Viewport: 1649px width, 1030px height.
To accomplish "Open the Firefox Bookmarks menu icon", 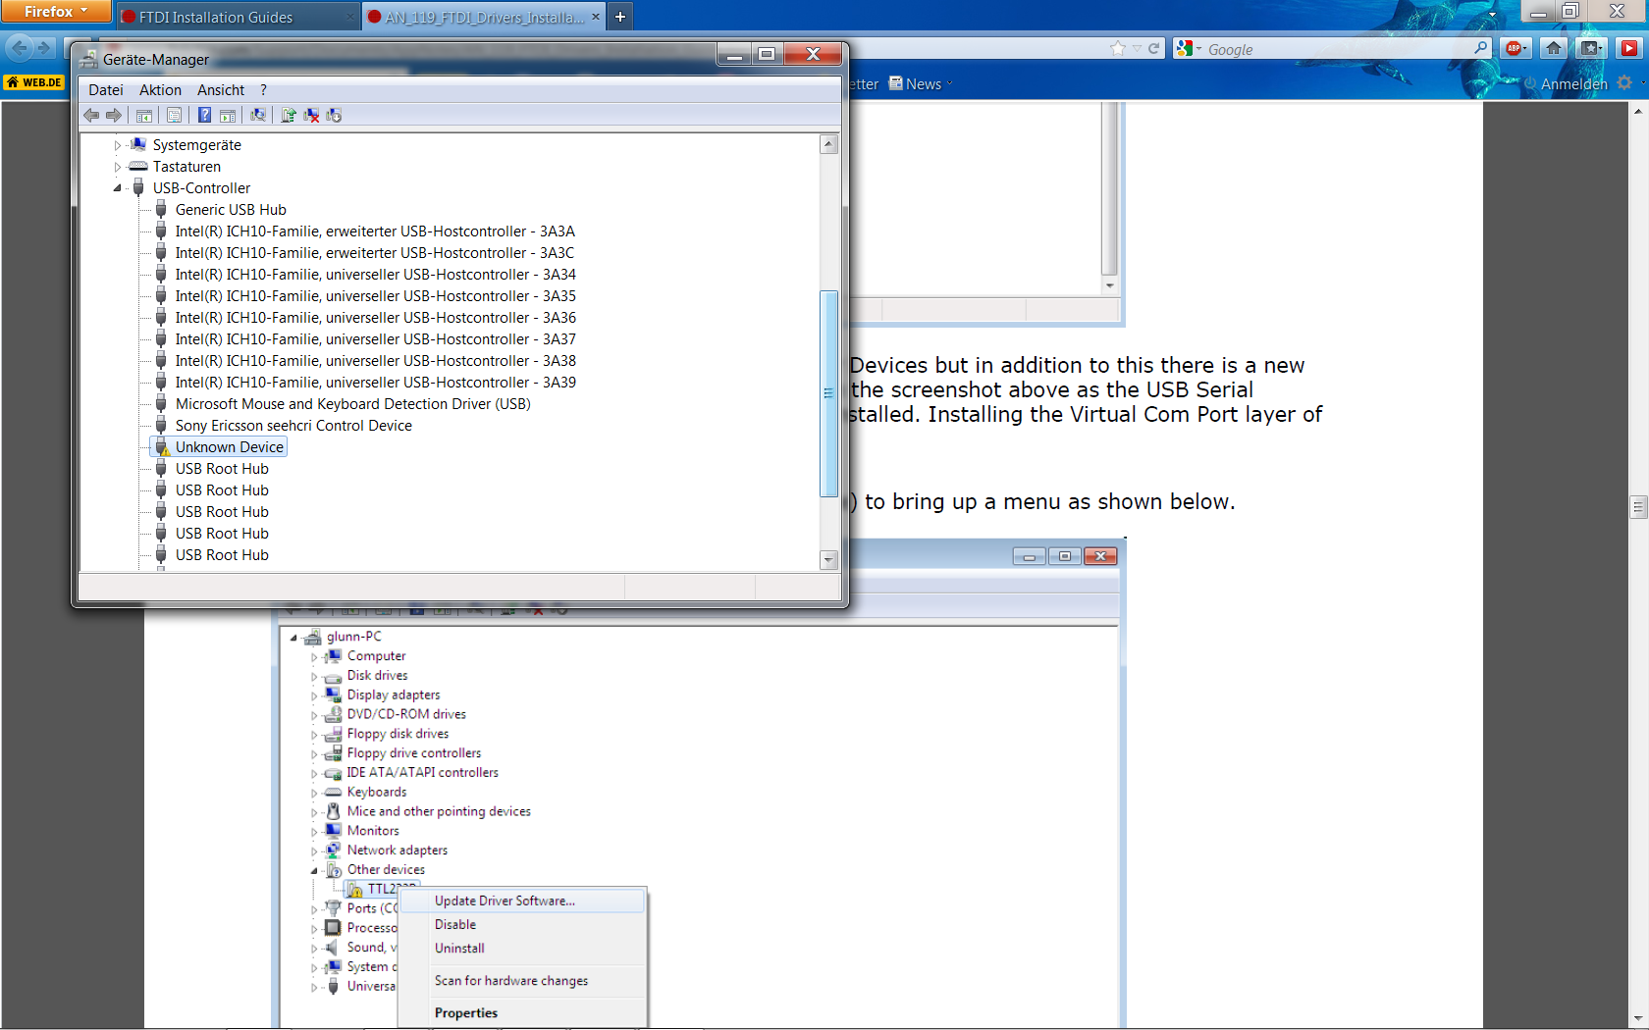I will point(1591,48).
